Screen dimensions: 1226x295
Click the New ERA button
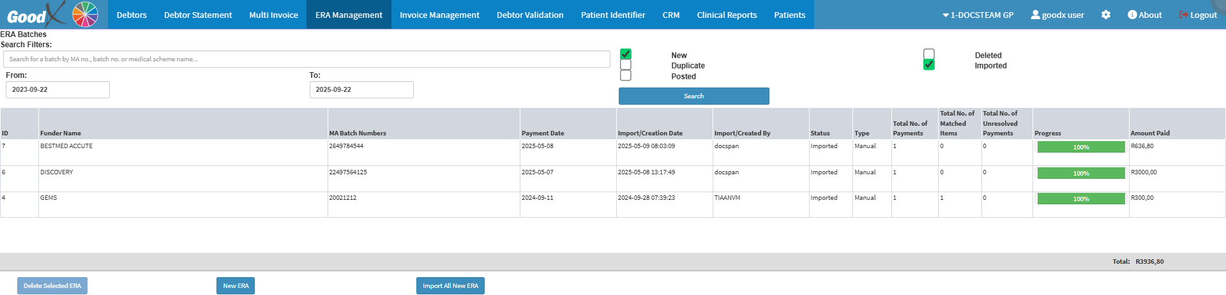[x=236, y=285]
